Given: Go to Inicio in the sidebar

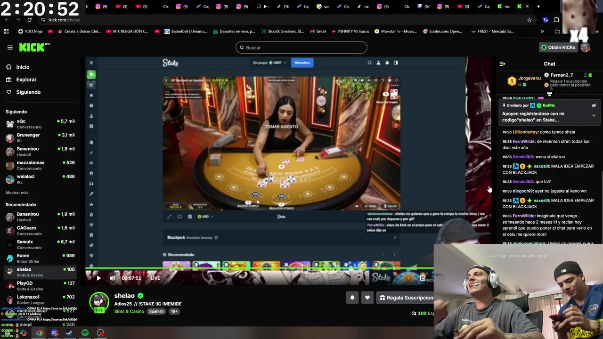Looking at the screenshot, I should (23, 67).
